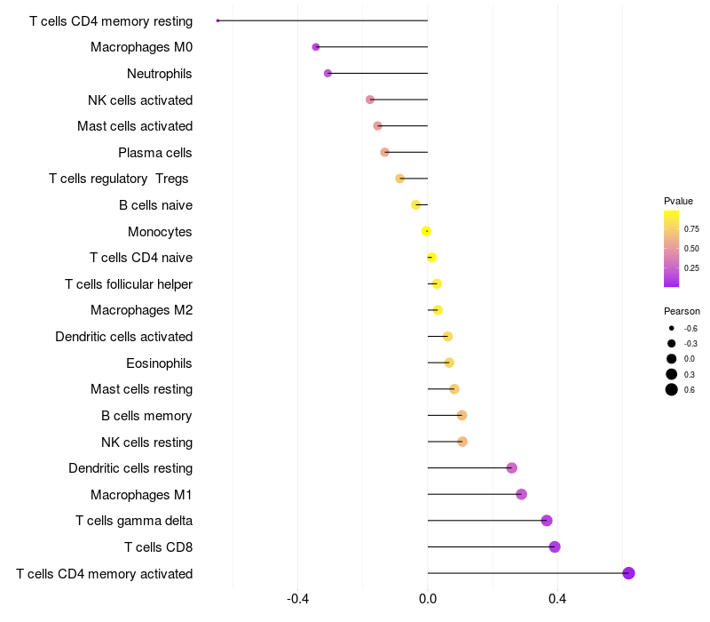
Task: Select the Macrophages M0 data point
Action: [316, 47]
